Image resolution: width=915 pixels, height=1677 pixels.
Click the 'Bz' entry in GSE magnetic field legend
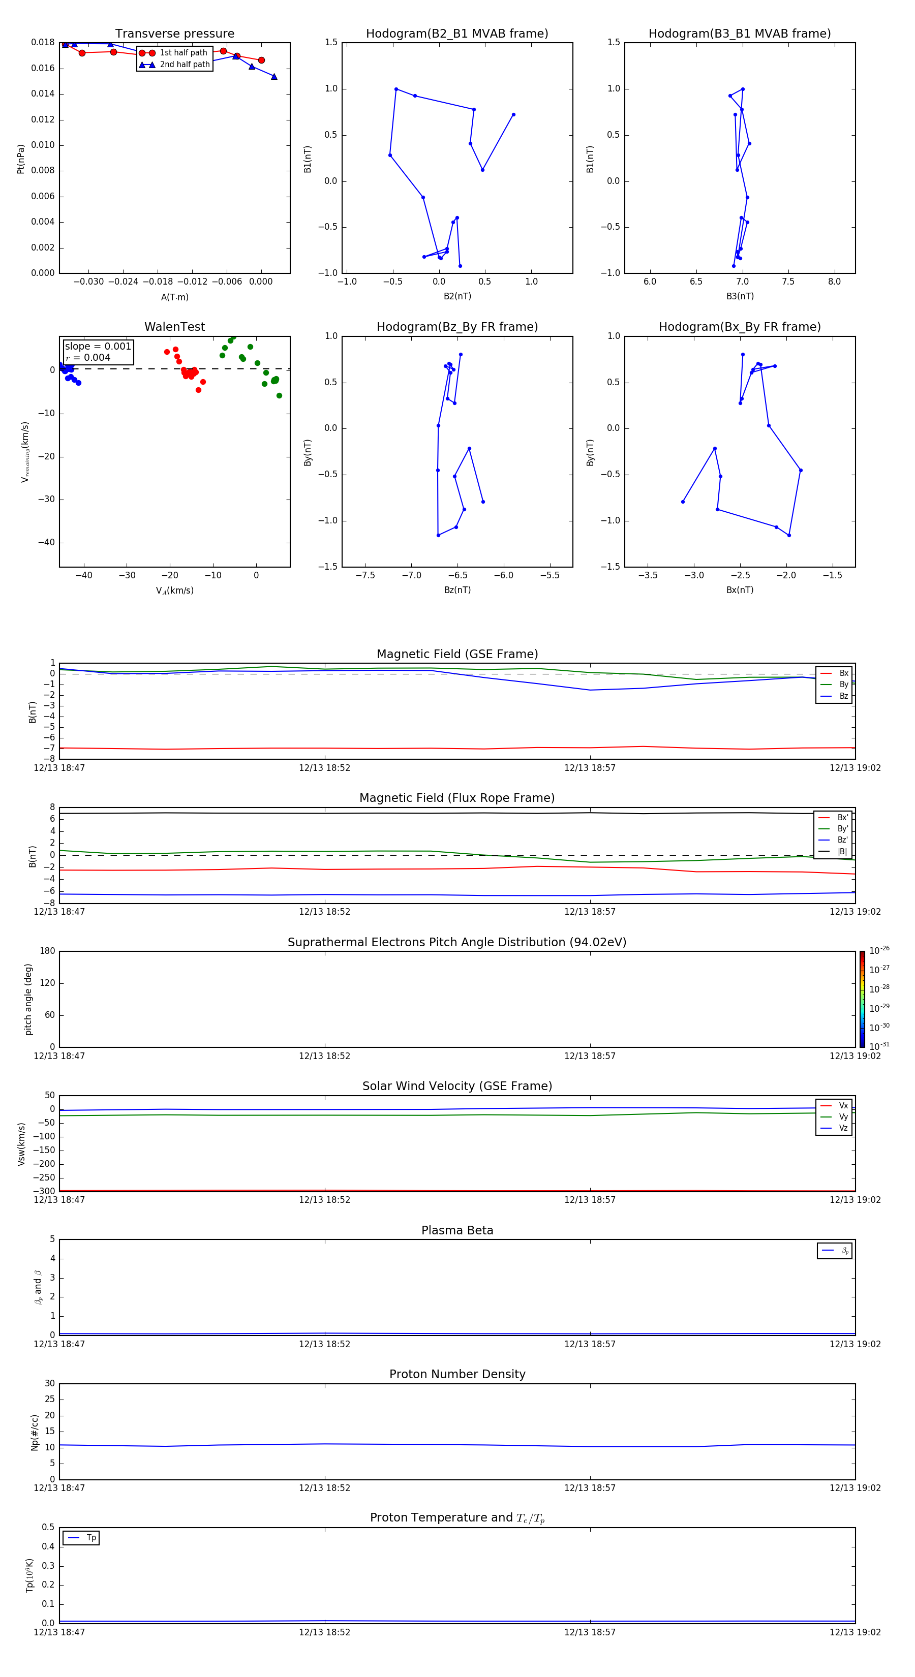pyautogui.click(x=834, y=696)
